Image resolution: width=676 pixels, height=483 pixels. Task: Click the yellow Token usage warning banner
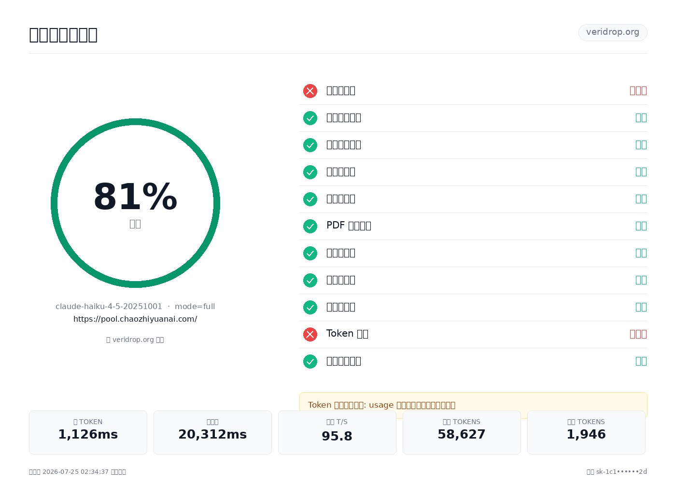(x=473, y=405)
